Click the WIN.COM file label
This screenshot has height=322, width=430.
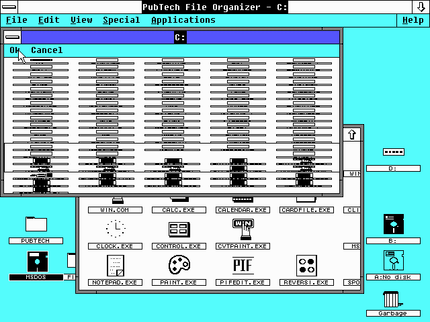tap(115, 210)
